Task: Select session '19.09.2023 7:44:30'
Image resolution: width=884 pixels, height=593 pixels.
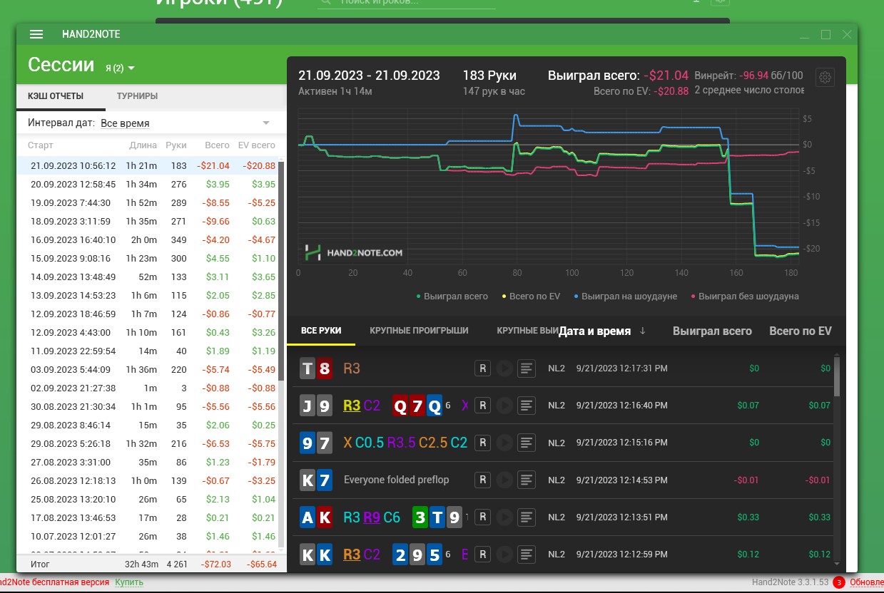Action: (x=151, y=202)
